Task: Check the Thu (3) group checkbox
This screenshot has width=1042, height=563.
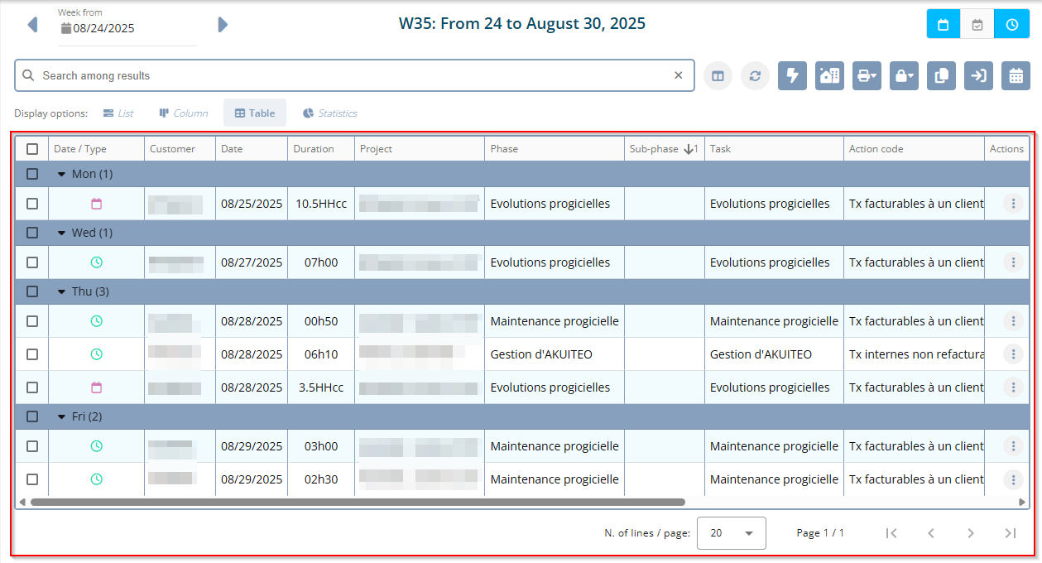Action: [x=32, y=291]
